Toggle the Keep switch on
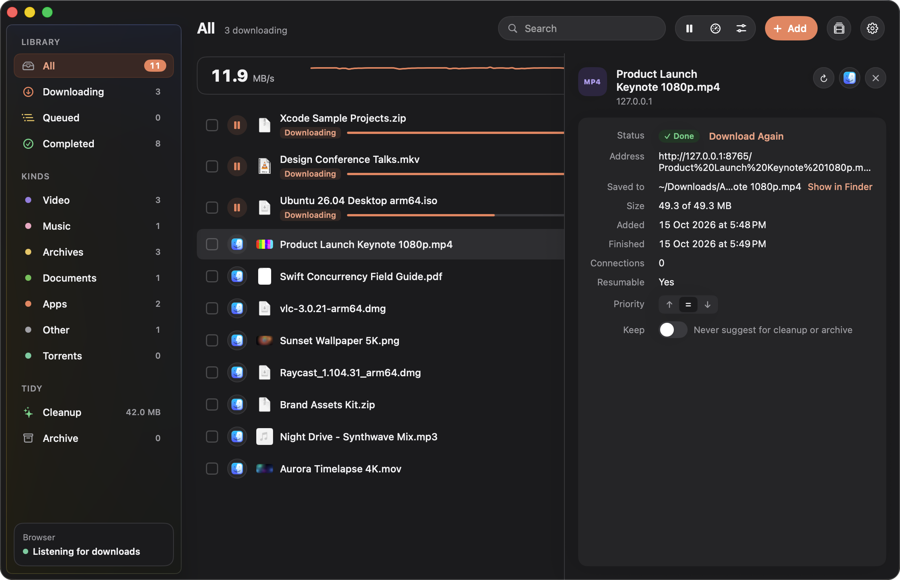Screen dimensions: 900x580 click(673, 330)
